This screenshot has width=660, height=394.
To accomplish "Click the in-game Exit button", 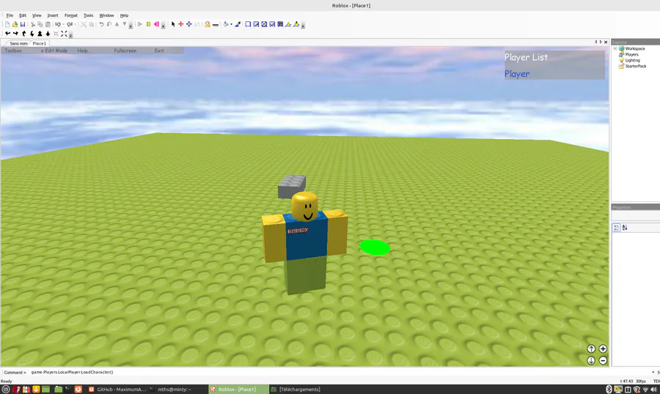I will click(x=158, y=51).
